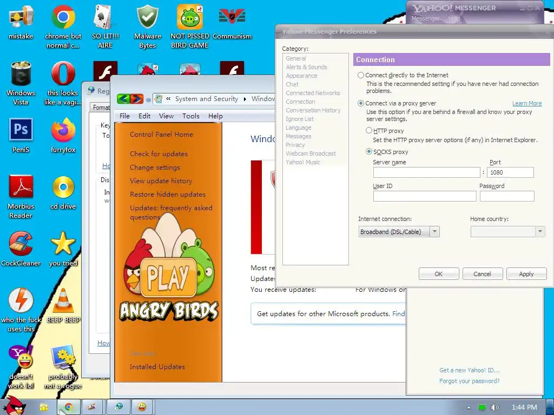Open the Malware Bytes desktop icon
Viewport: 554px width, 415px height.
[147, 26]
